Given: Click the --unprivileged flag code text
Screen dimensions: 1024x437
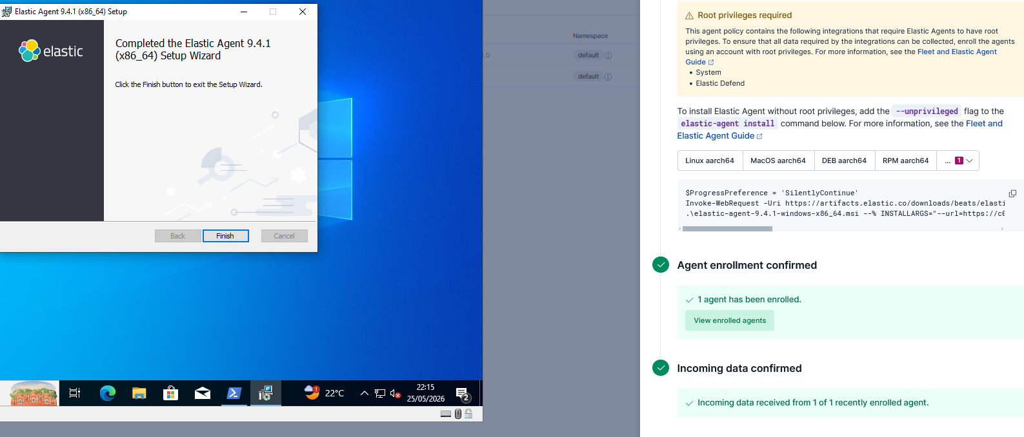Looking at the screenshot, I should (x=927, y=111).
